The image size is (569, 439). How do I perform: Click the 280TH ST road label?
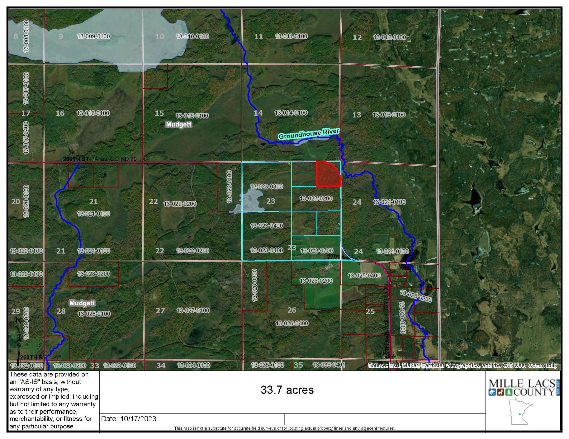76,159
